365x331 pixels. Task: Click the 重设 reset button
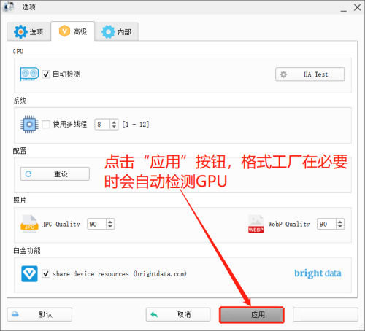point(55,174)
